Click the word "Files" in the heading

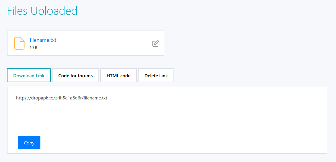[x=17, y=11]
